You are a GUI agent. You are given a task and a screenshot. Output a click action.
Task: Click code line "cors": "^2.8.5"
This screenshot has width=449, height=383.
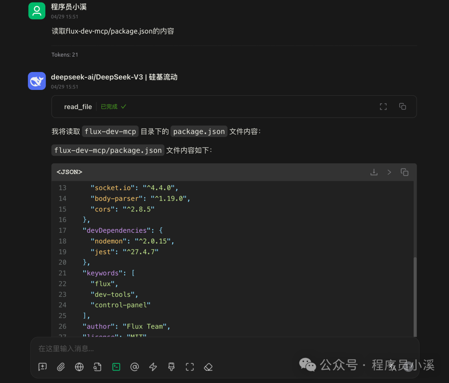pos(122,209)
